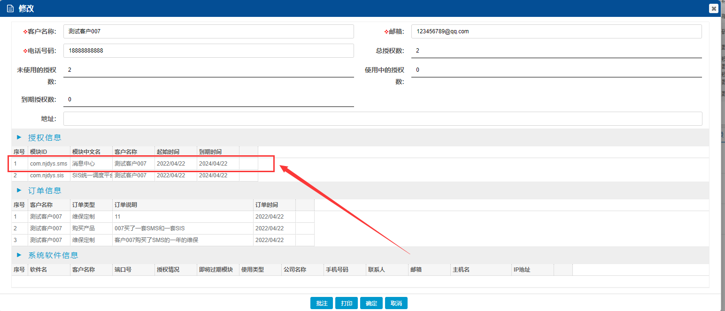The height and width of the screenshot is (311, 725).
Task: Collapse the 系统软件信息 section triangle
Action: pyautogui.click(x=19, y=255)
